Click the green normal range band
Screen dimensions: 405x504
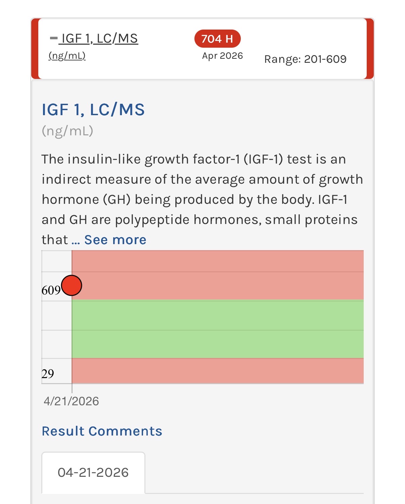point(218,329)
